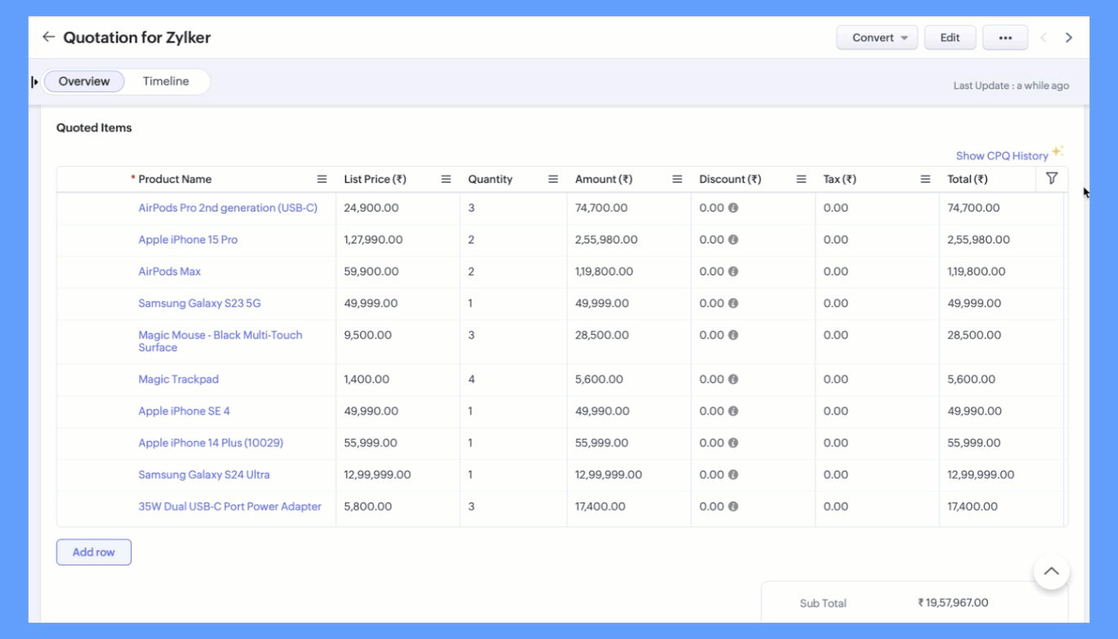This screenshot has height=639, width=1118.
Task: Click the scroll-to-top chevron button
Action: tap(1051, 571)
